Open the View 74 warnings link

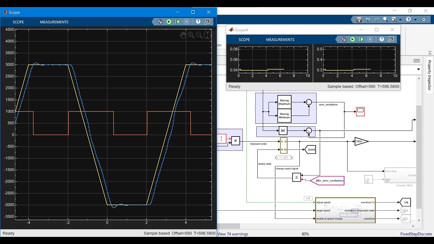[x=233, y=234]
